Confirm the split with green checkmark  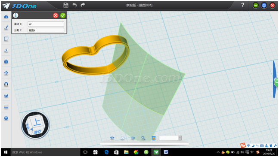coord(62,15)
